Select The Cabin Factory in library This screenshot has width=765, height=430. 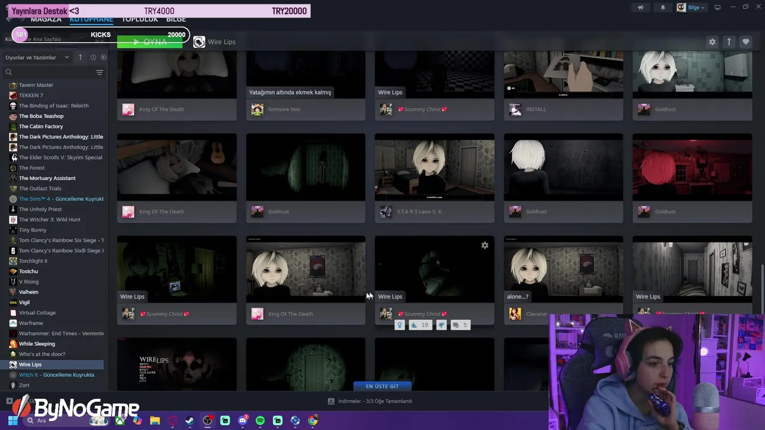click(x=41, y=127)
